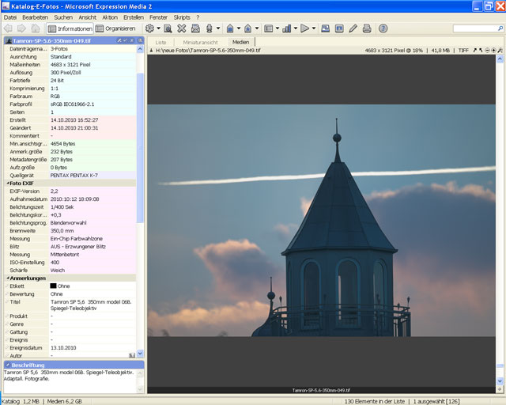506x405 pixels.
Task: Click the delete X toolbar icon
Action: tap(182, 28)
